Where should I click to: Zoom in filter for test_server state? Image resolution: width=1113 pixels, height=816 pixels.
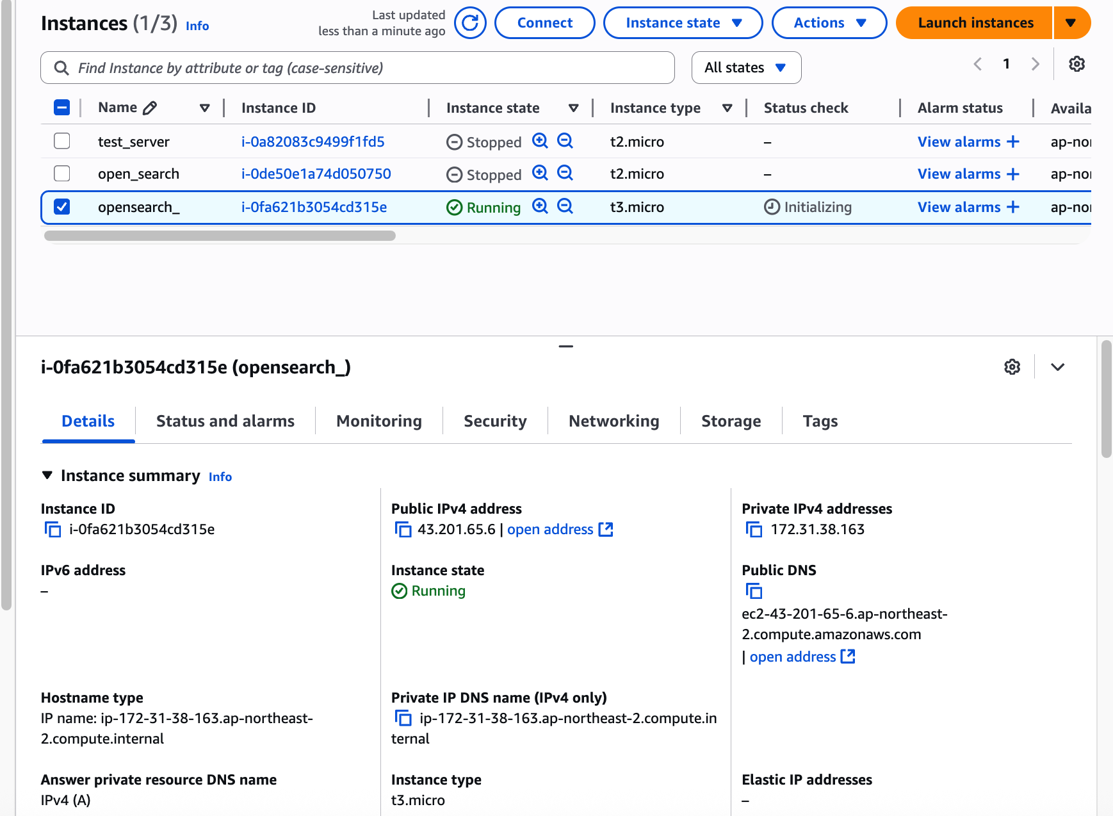click(x=540, y=141)
